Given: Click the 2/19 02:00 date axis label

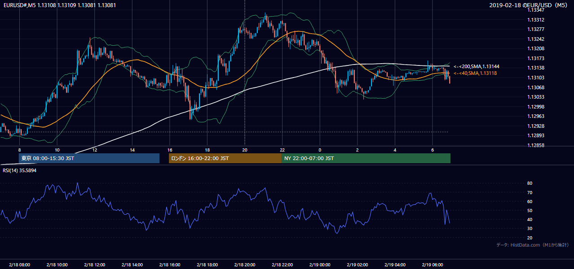Looking at the screenshot, I should click(x=357, y=265).
